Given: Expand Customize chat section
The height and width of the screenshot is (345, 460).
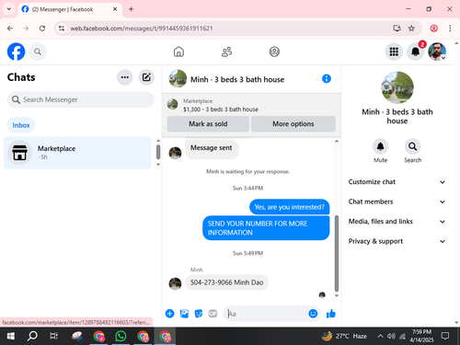Looking at the screenshot, I should coord(397,182).
